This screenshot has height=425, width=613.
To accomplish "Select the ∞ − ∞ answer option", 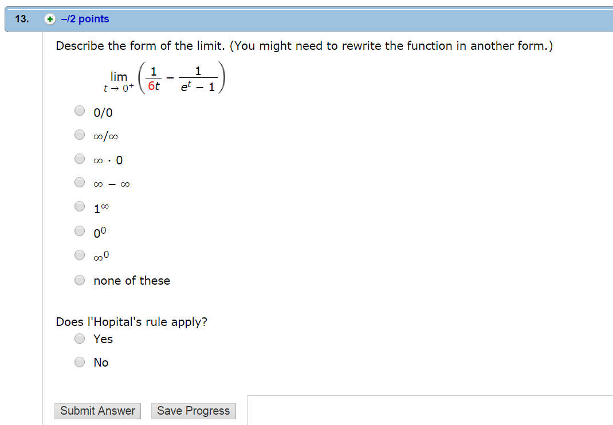I will (80, 183).
